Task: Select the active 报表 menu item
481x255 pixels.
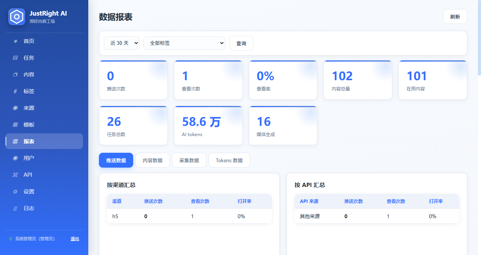Action: pos(44,141)
